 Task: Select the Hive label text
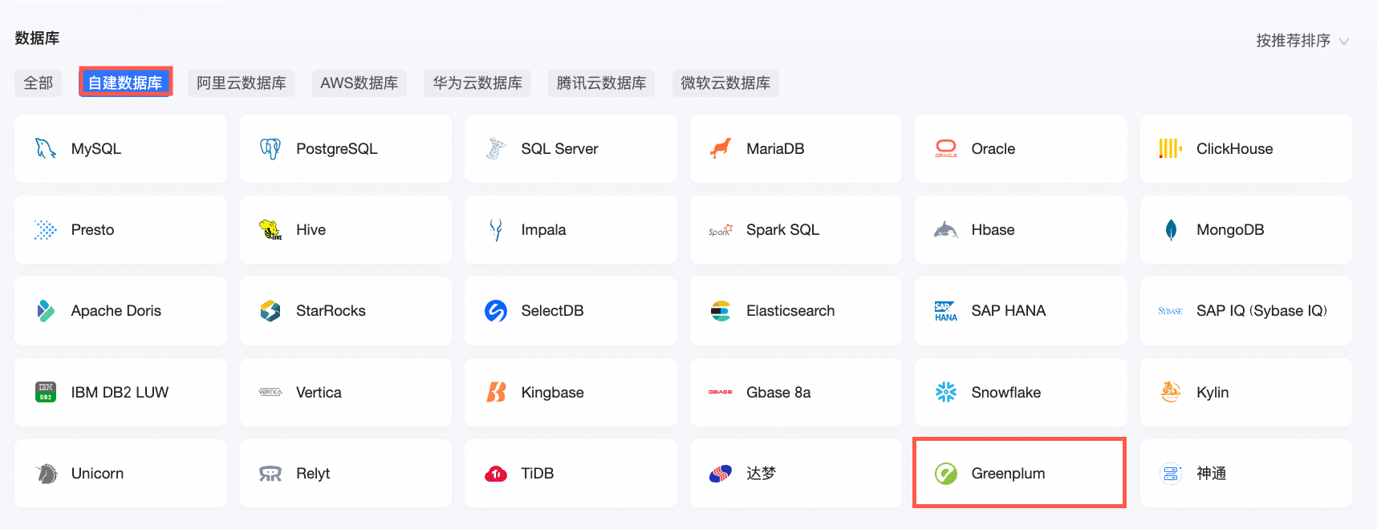[x=311, y=230]
